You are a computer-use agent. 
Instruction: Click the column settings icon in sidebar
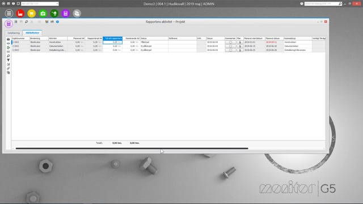pyautogui.click(x=9, y=52)
